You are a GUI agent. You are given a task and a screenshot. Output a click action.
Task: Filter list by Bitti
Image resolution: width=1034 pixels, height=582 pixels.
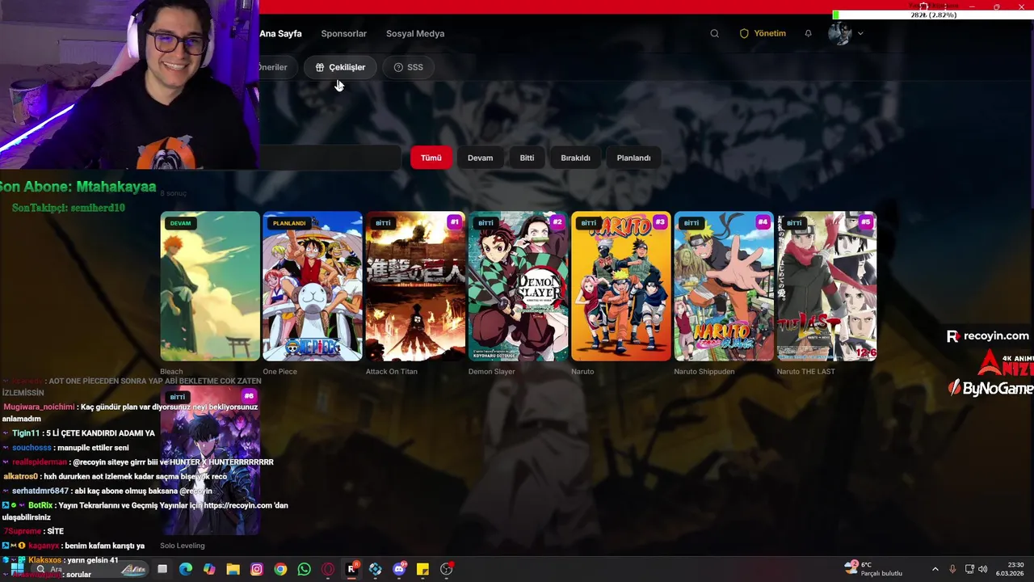(527, 158)
